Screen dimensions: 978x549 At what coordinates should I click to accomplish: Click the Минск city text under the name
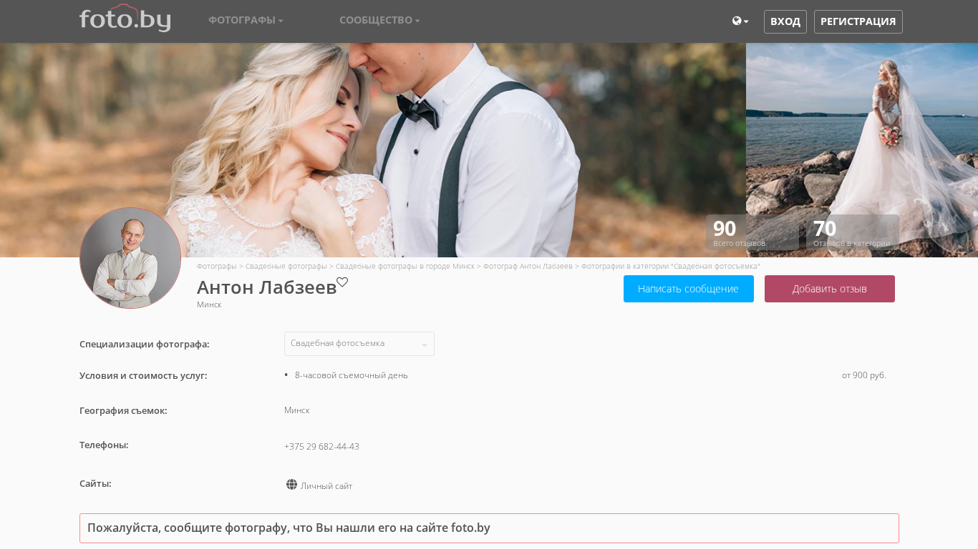209,305
